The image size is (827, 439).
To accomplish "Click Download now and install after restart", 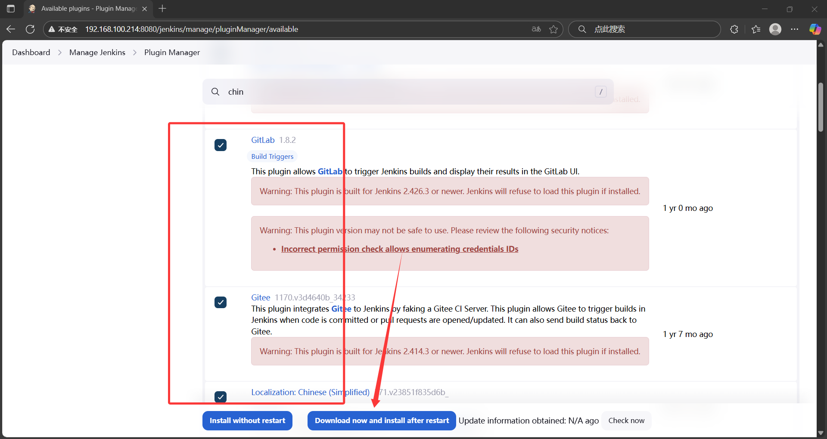I will click(382, 420).
